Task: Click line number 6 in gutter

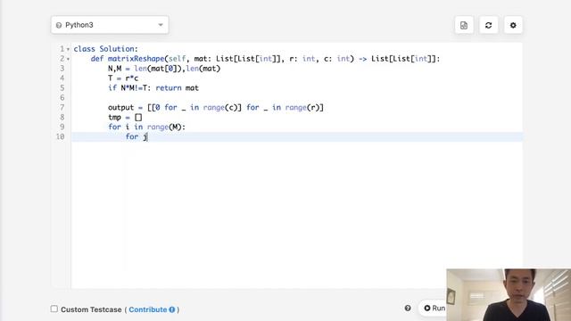Action: point(62,97)
